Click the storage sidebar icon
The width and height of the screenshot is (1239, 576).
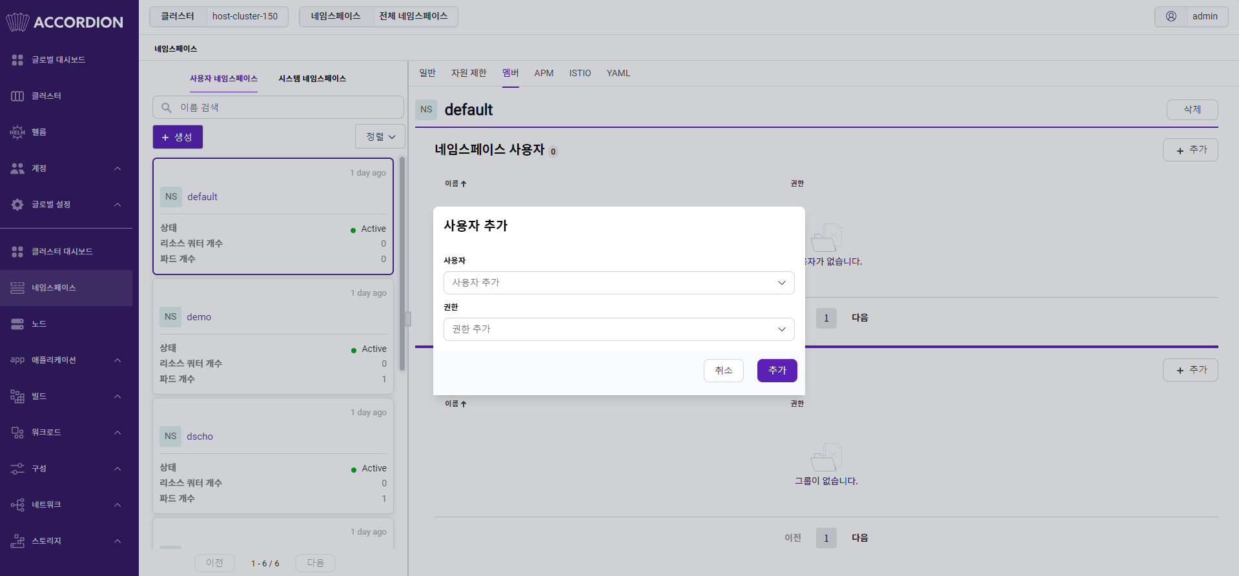click(17, 540)
